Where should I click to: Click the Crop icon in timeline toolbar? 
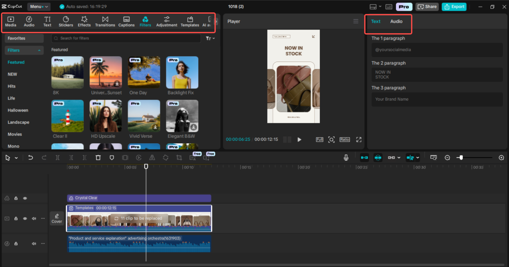click(179, 158)
